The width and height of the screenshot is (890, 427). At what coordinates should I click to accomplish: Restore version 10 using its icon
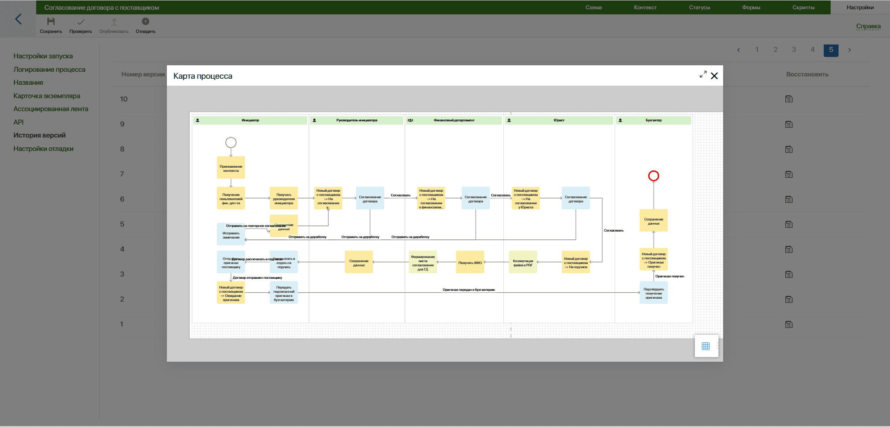(789, 99)
